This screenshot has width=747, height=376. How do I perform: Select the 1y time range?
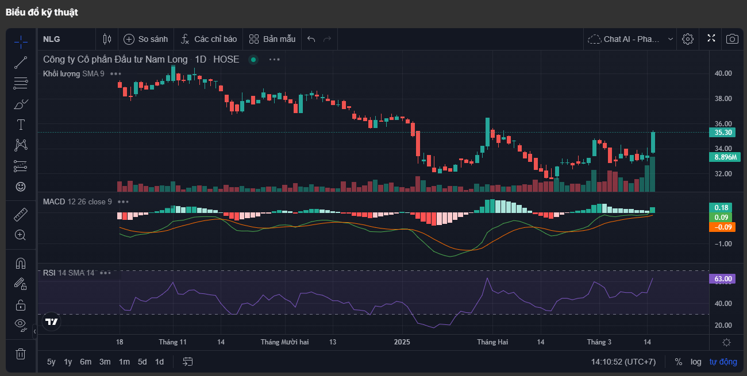click(x=68, y=362)
